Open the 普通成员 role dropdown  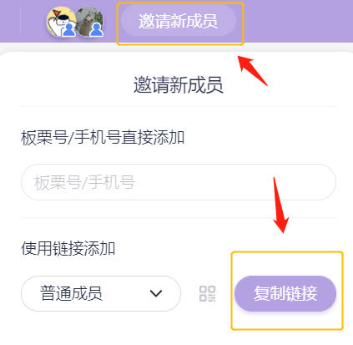101,293
